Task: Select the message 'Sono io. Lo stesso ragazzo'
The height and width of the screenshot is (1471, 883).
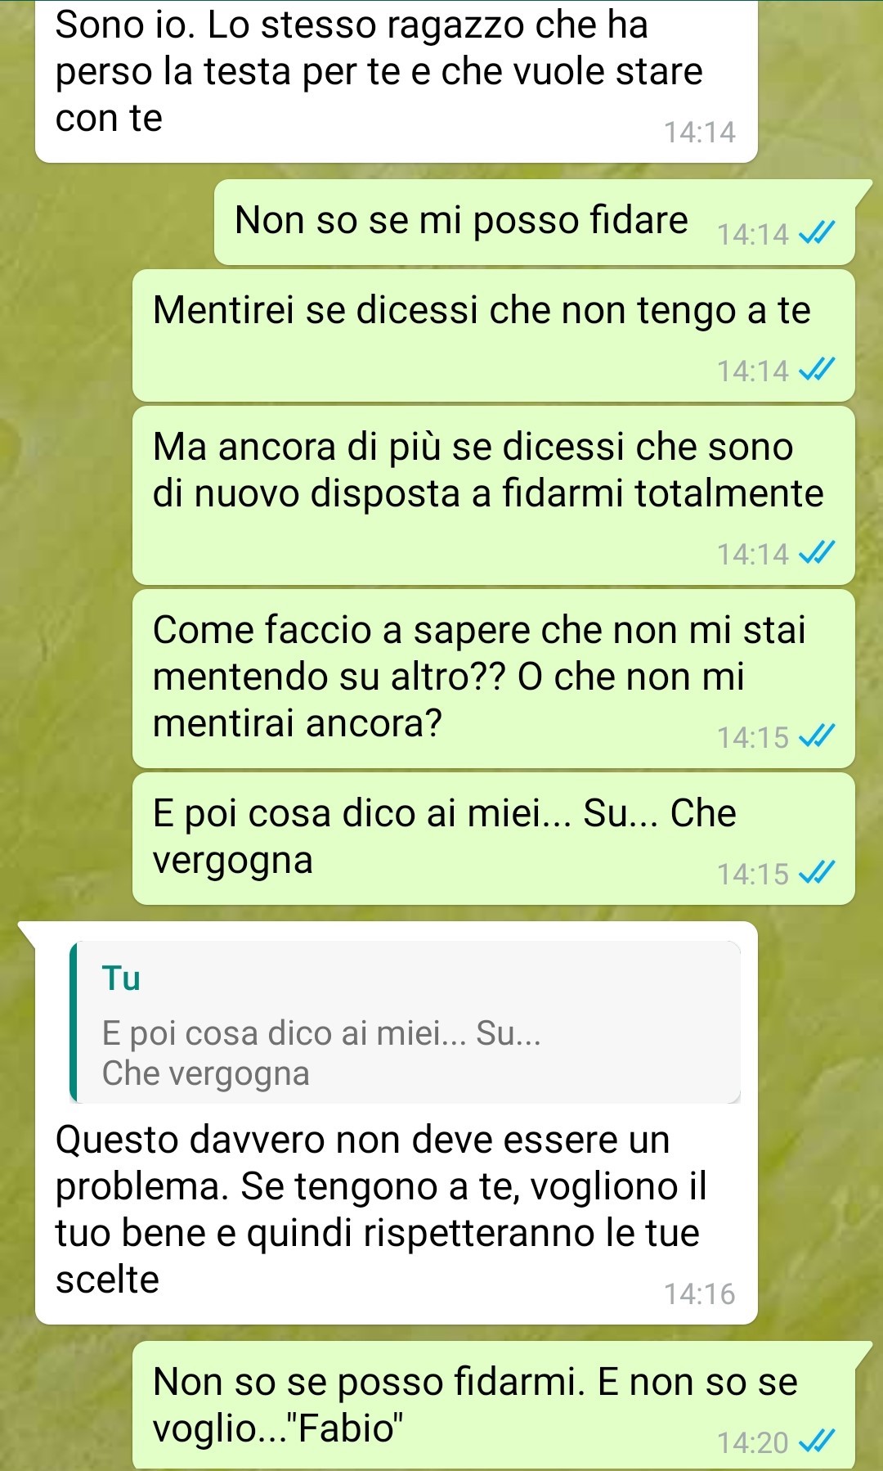Action: pos(397,81)
